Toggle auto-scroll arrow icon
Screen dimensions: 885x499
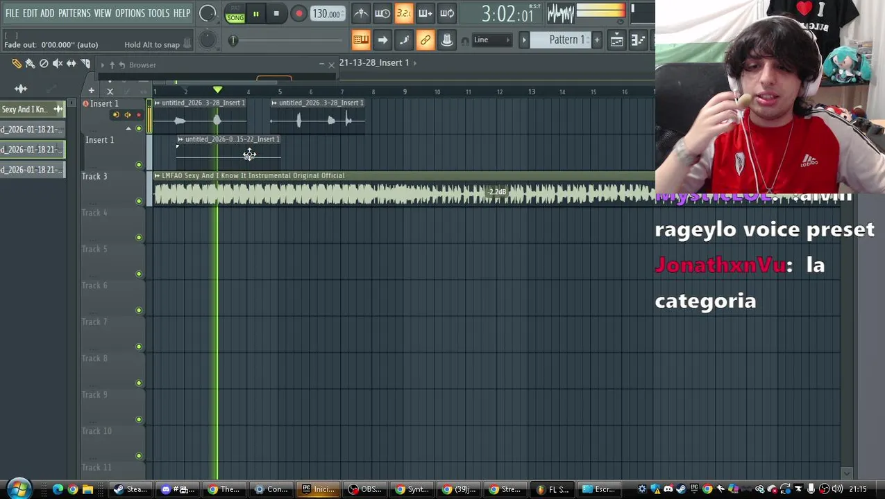382,40
